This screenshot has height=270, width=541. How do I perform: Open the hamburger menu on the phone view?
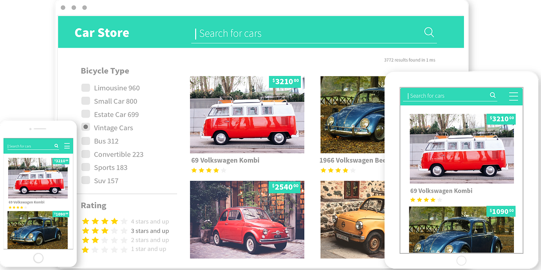pos(68,146)
